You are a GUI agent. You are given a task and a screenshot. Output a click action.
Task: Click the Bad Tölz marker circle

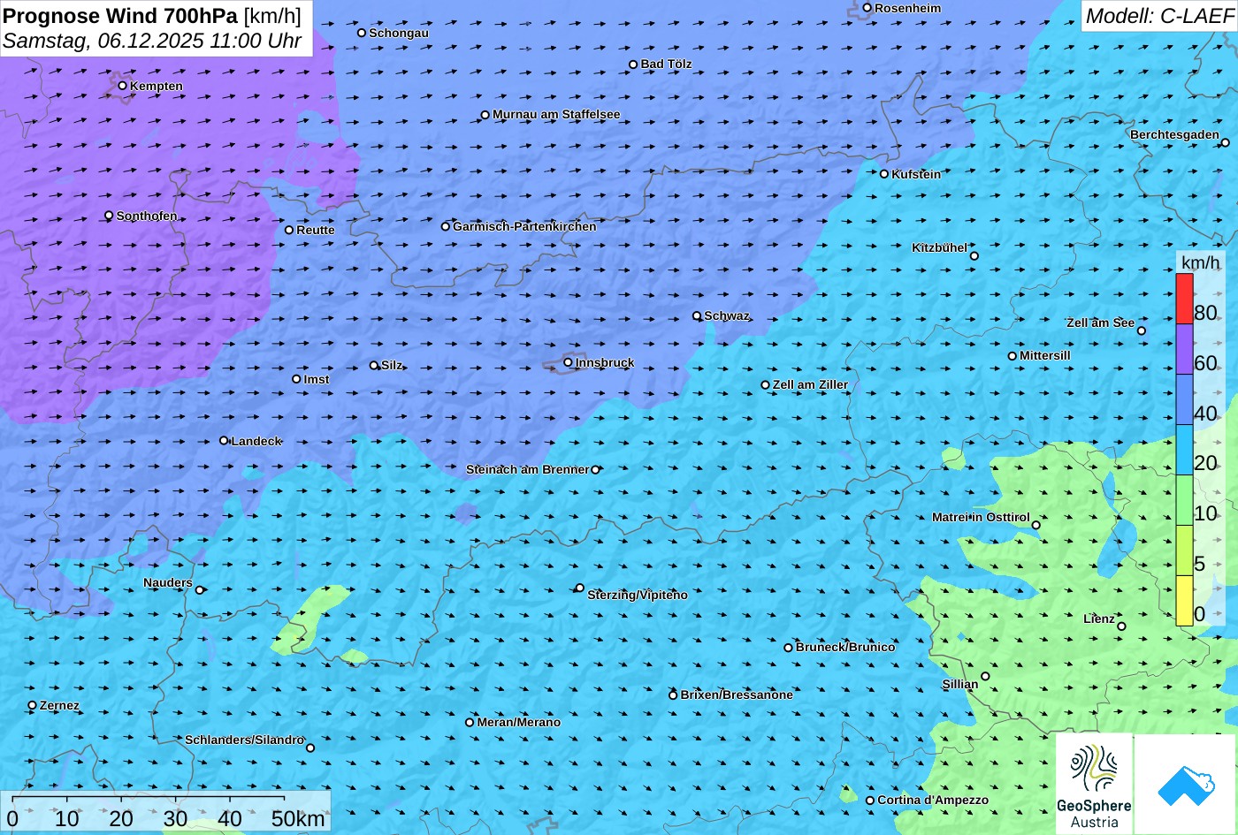(x=633, y=65)
